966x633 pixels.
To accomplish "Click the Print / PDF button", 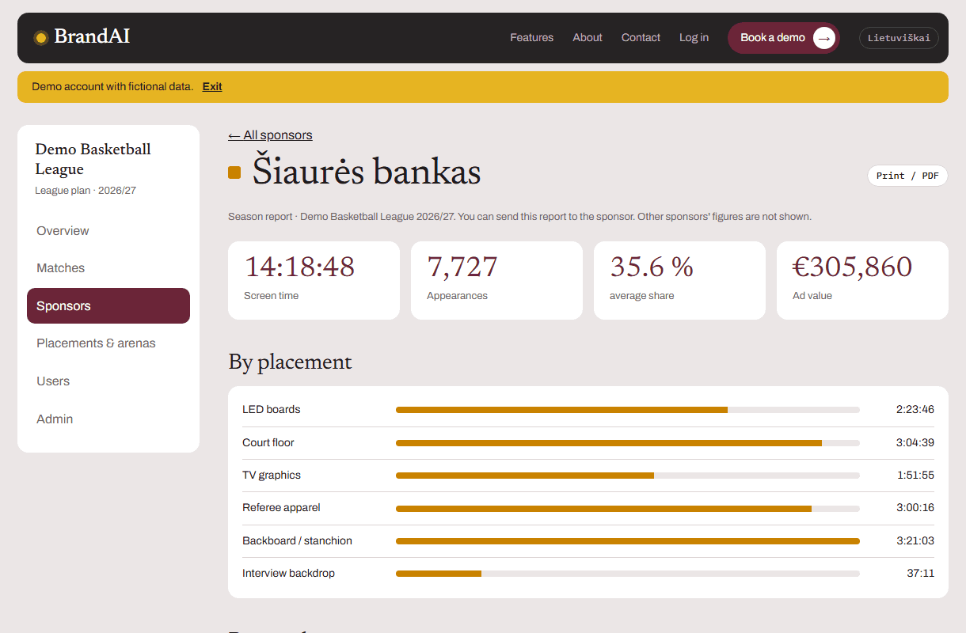I will [x=907, y=176].
